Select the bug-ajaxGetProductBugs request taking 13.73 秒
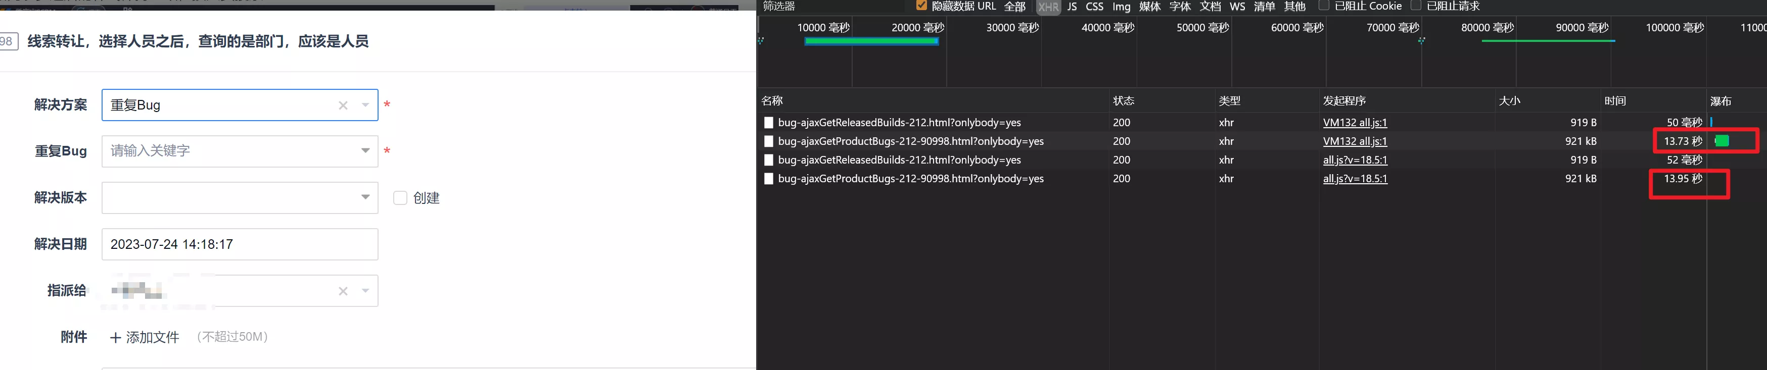Image resolution: width=1767 pixels, height=370 pixels. coord(911,141)
